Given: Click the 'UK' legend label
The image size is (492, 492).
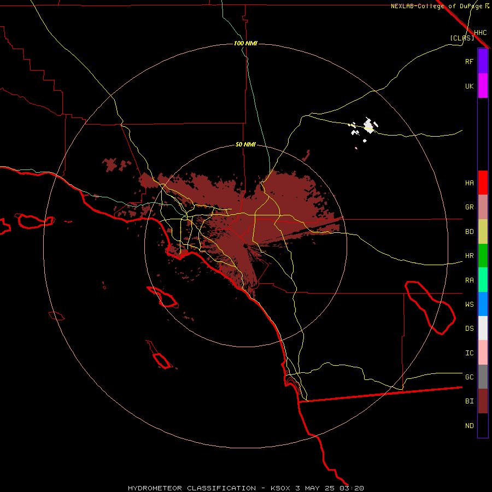Looking at the screenshot, I should tap(469, 86).
